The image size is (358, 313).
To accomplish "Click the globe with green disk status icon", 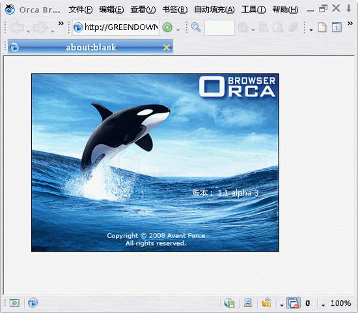I will 230,303.
